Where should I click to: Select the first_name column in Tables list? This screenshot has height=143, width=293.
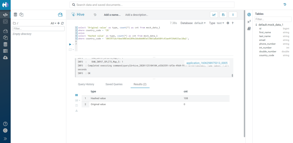[x=265, y=32]
